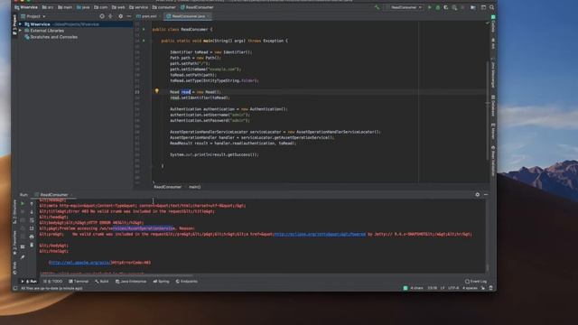The width and height of the screenshot is (578, 325).
Task: Open Java Enterprise tool window
Action: point(131,281)
